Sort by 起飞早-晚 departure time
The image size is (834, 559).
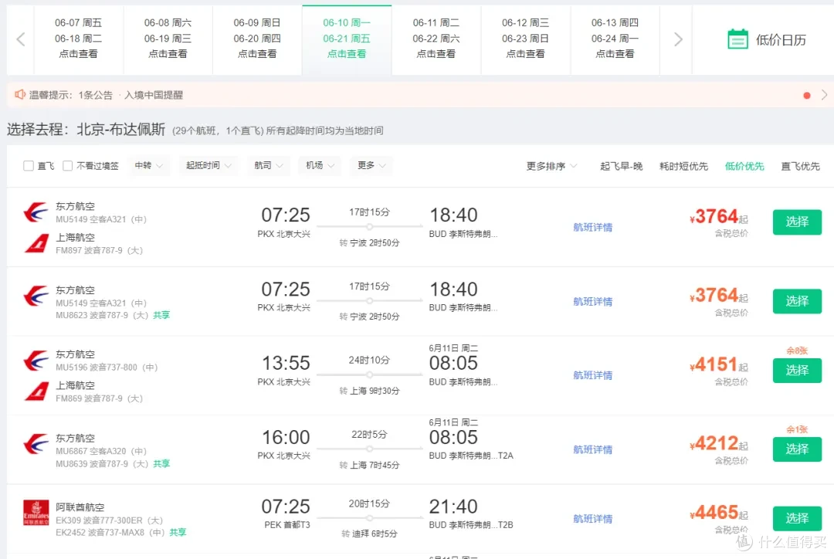pyautogui.click(x=621, y=166)
